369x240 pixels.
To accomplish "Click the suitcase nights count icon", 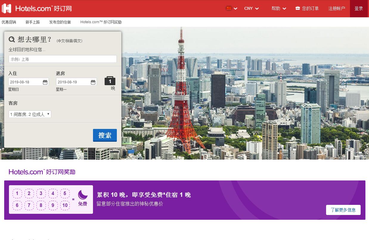I will tap(110, 81).
